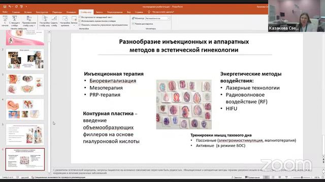Open the Монитор dropdown (Автоматически)
This screenshot has width=325, height=182.
pos(158,18)
